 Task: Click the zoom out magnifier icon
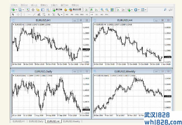click(107, 10)
